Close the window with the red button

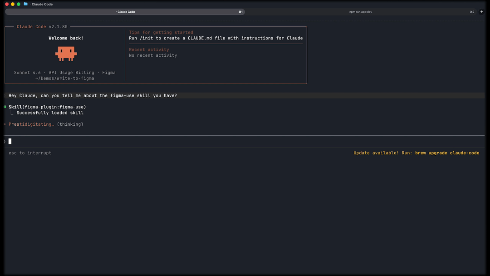(x=7, y=4)
